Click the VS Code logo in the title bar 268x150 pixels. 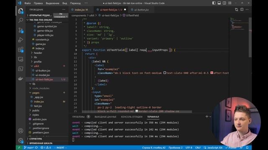click(x=20, y=3)
